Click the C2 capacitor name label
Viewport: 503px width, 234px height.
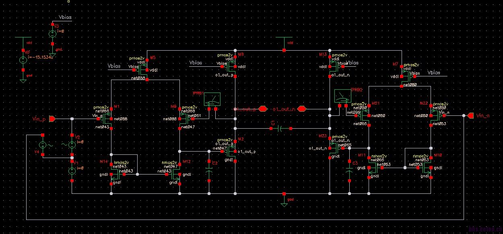pos(214,163)
